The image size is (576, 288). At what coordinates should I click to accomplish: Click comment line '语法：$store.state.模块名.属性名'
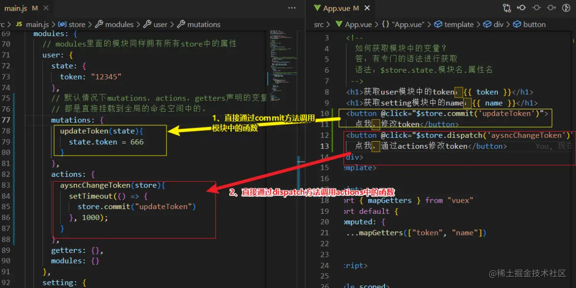(x=424, y=70)
